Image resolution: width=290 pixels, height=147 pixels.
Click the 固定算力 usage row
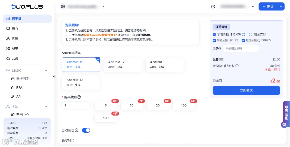coord(27,133)
